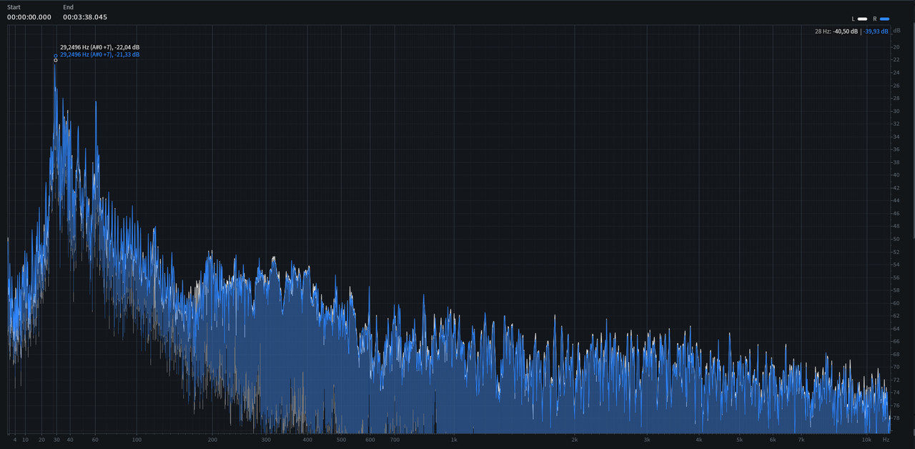Click the End label text

(68, 7)
